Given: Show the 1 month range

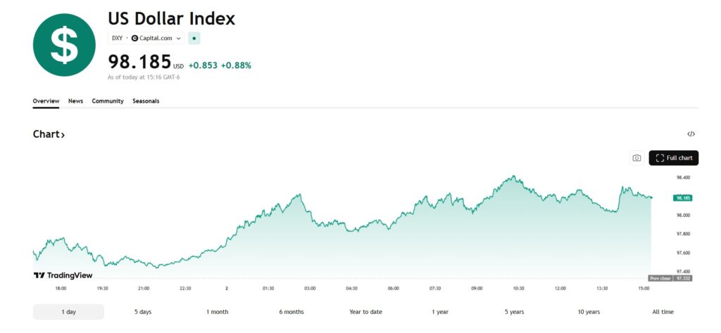Looking at the screenshot, I should pyautogui.click(x=218, y=312).
